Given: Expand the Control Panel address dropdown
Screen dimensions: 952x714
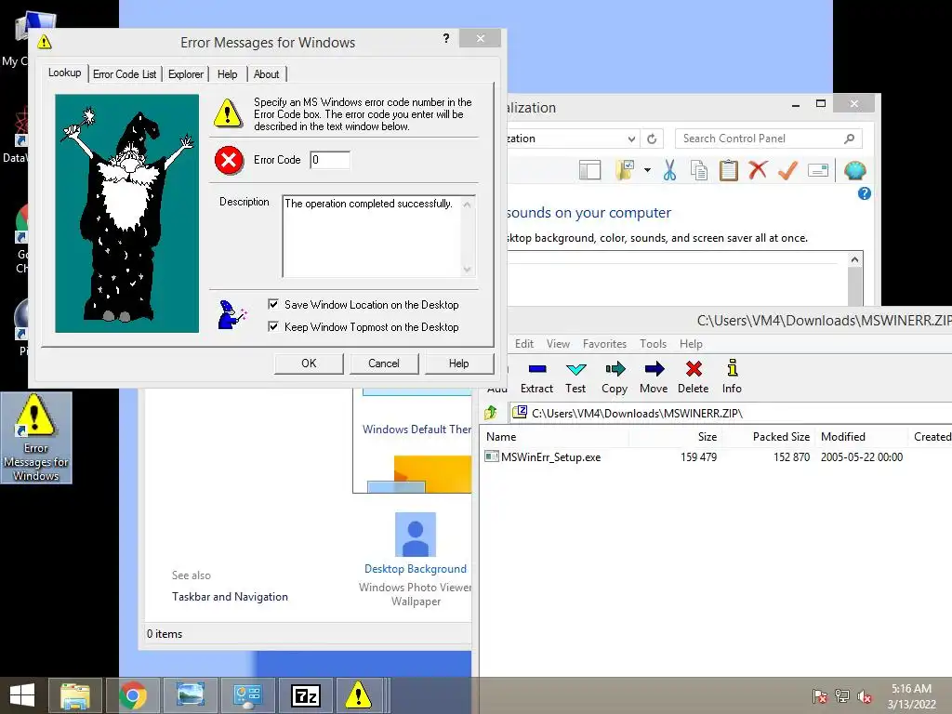Looking at the screenshot, I should (x=631, y=139).
